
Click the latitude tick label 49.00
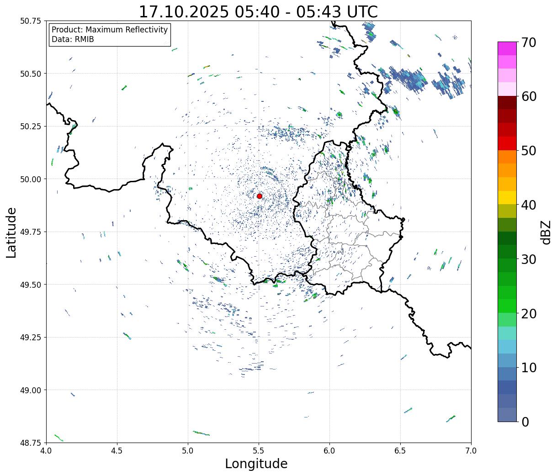point(31,390)
